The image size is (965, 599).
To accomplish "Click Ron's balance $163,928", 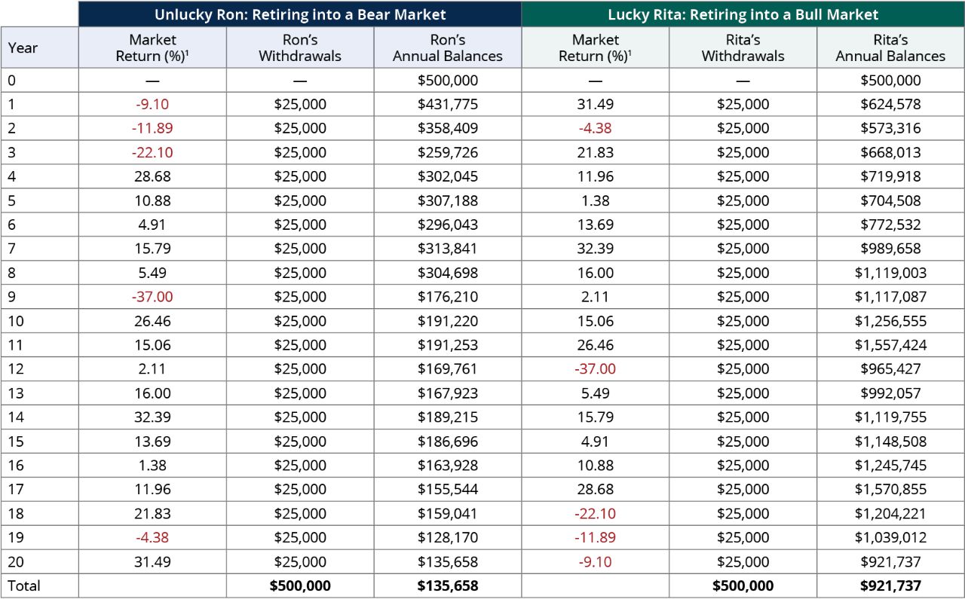I will point(448,466).
